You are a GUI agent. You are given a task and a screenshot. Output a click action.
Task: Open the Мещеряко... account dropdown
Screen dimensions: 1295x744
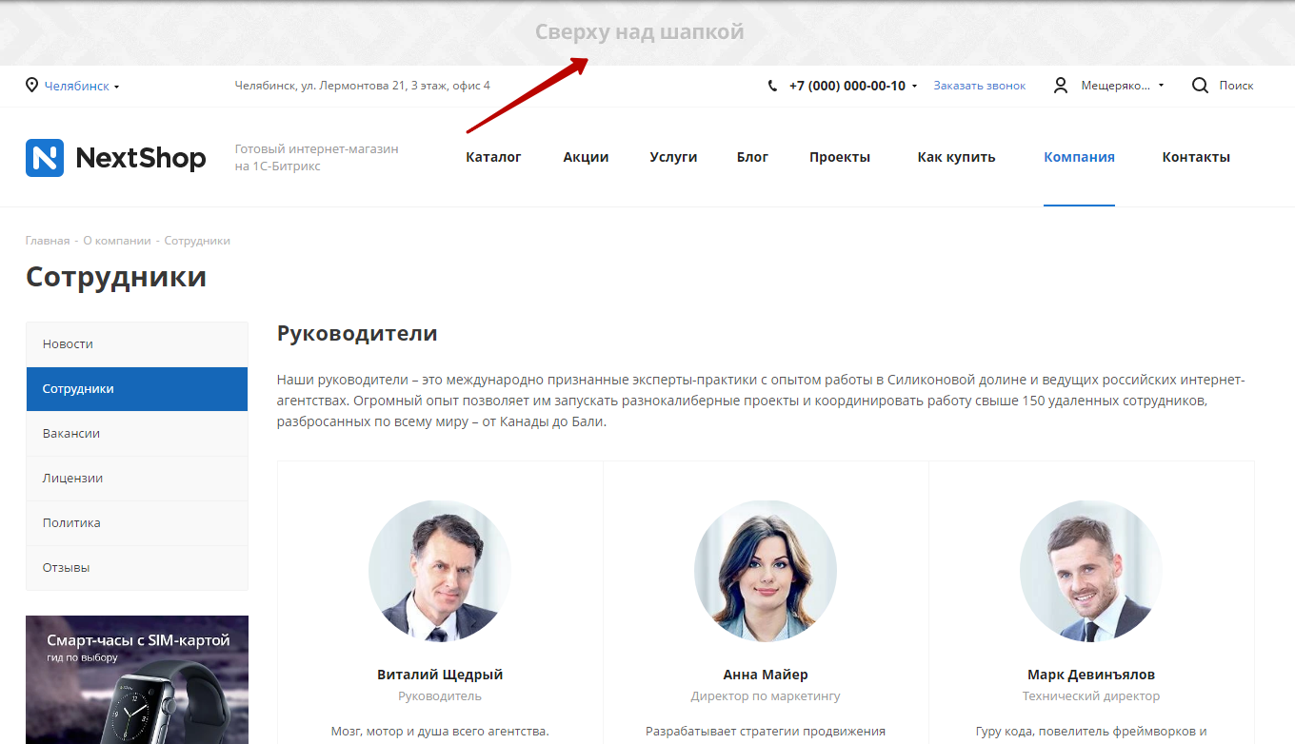point(1123,86)
